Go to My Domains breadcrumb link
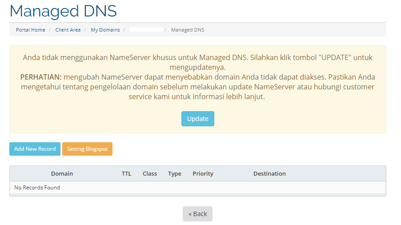Screen dimensions: 401x225 [105, 30]
